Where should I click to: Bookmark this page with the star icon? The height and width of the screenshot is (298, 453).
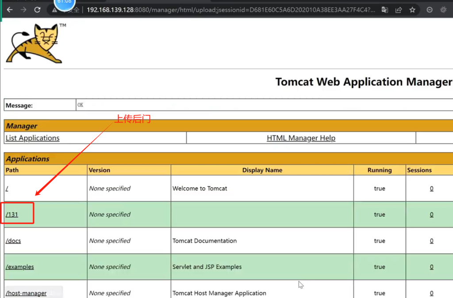pyautogui.click(x=412, y=10)
